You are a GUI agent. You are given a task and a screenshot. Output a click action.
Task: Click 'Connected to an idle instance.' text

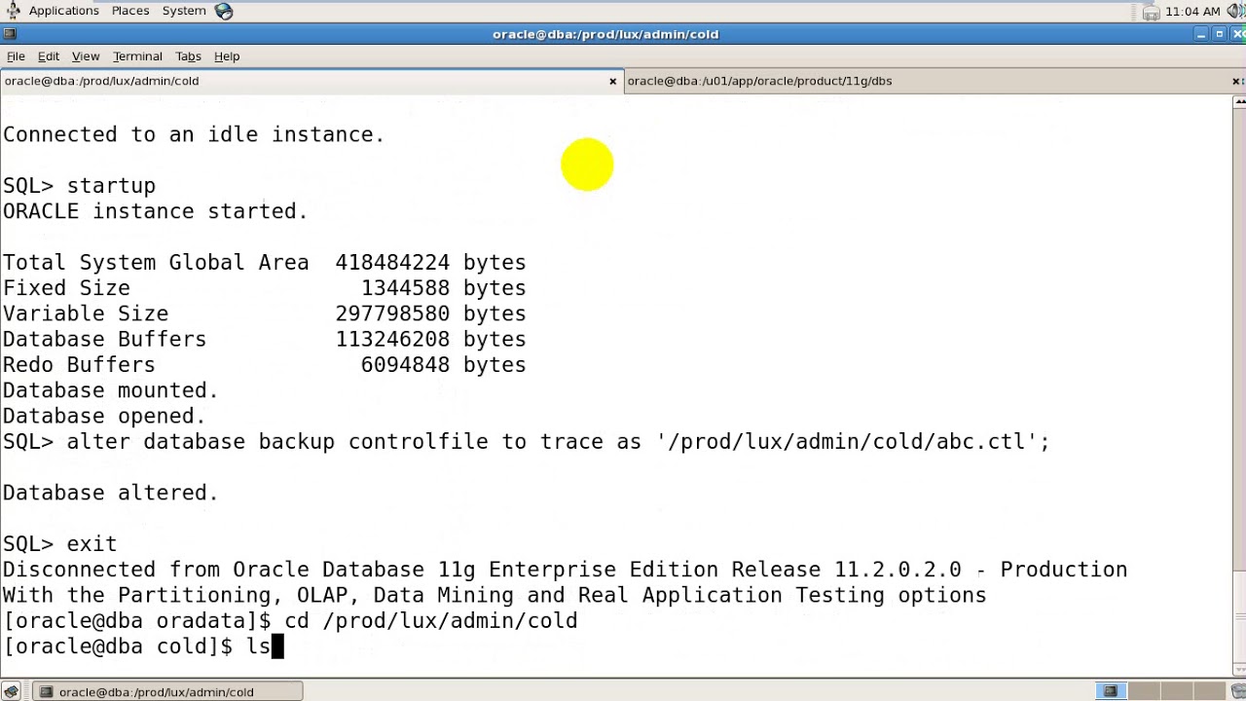[194, 134]
